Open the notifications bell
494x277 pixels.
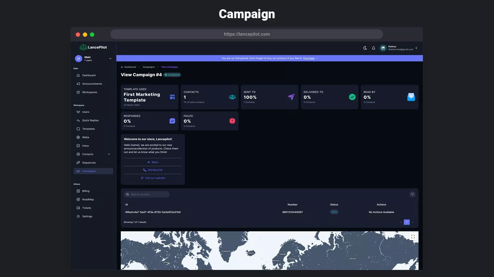coord(373,48)
